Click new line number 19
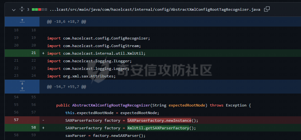Image resolution: width=301 pixels, height=140 pixels. pos(33,38)
